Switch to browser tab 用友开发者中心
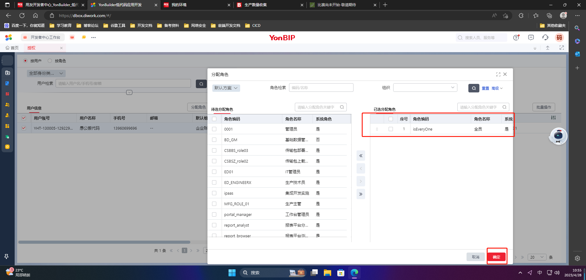 pyautogui.click(x=51, y=5)
